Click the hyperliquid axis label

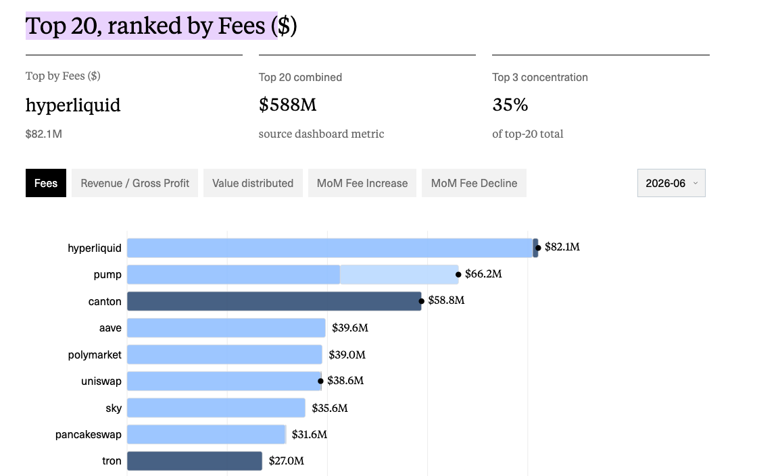point(94,248)
